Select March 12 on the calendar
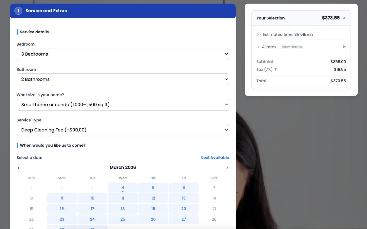The width and height of the screenshot is (367, 229). click(153, 198)
